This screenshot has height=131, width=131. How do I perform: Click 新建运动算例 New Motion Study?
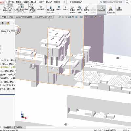point(72,10)
